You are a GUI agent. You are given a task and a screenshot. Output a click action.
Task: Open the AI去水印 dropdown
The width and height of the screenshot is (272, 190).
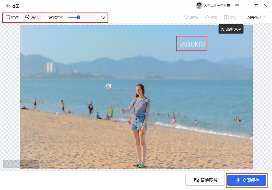[257, 17]
